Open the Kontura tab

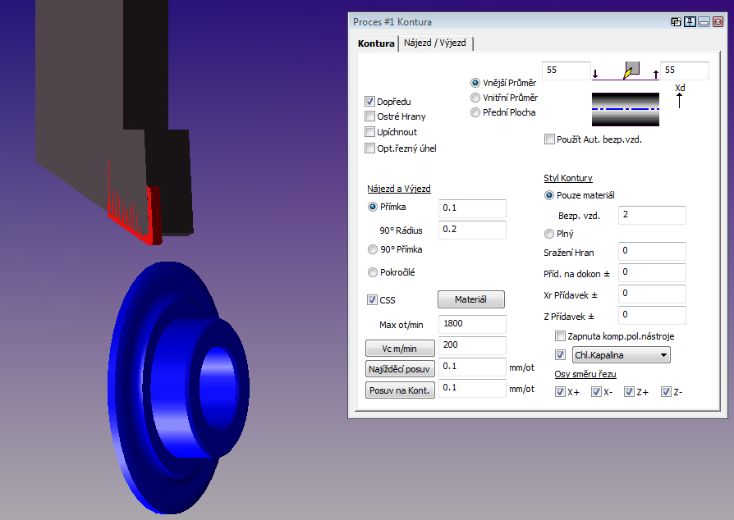coord(376,43)
